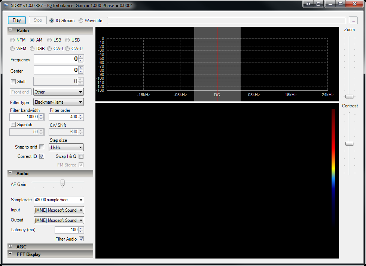Open the Front end type dropdown showing Other

click(58, 92)
